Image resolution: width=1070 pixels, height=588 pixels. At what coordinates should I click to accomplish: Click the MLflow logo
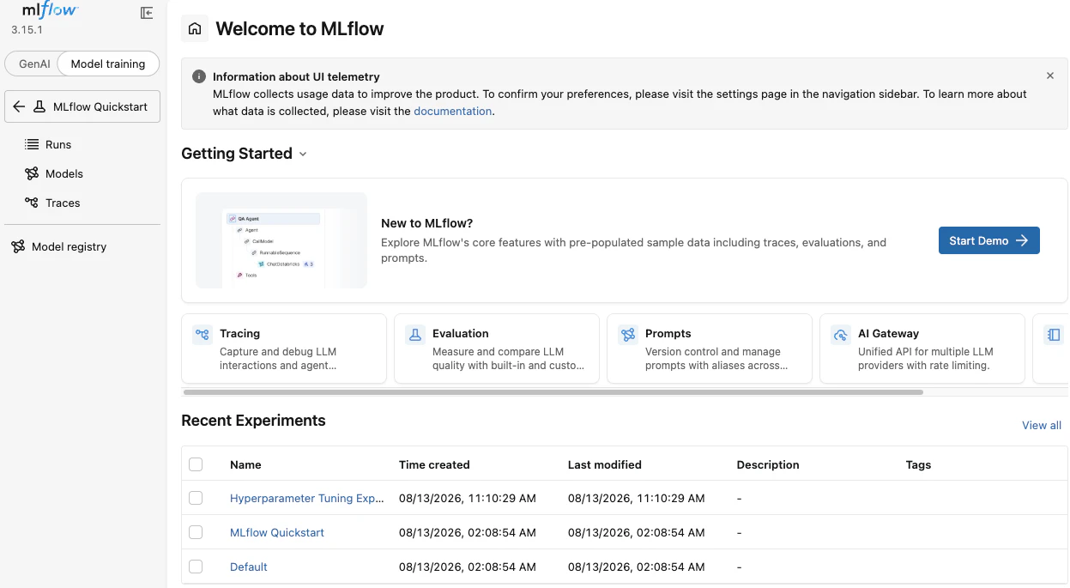[50, 11]
